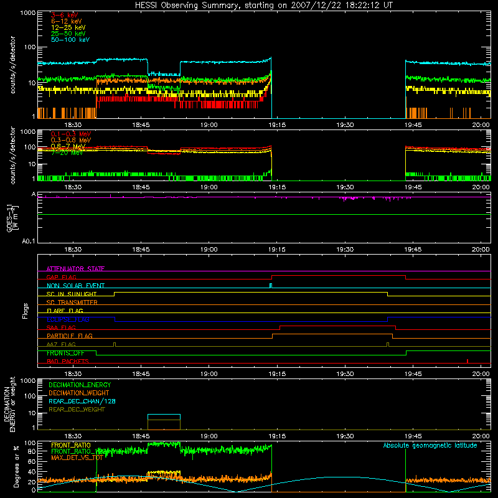The width and height of the screenshot is (498, 498).
Task: Select the green 25-50 keV legend label
Action: (68, 34)
